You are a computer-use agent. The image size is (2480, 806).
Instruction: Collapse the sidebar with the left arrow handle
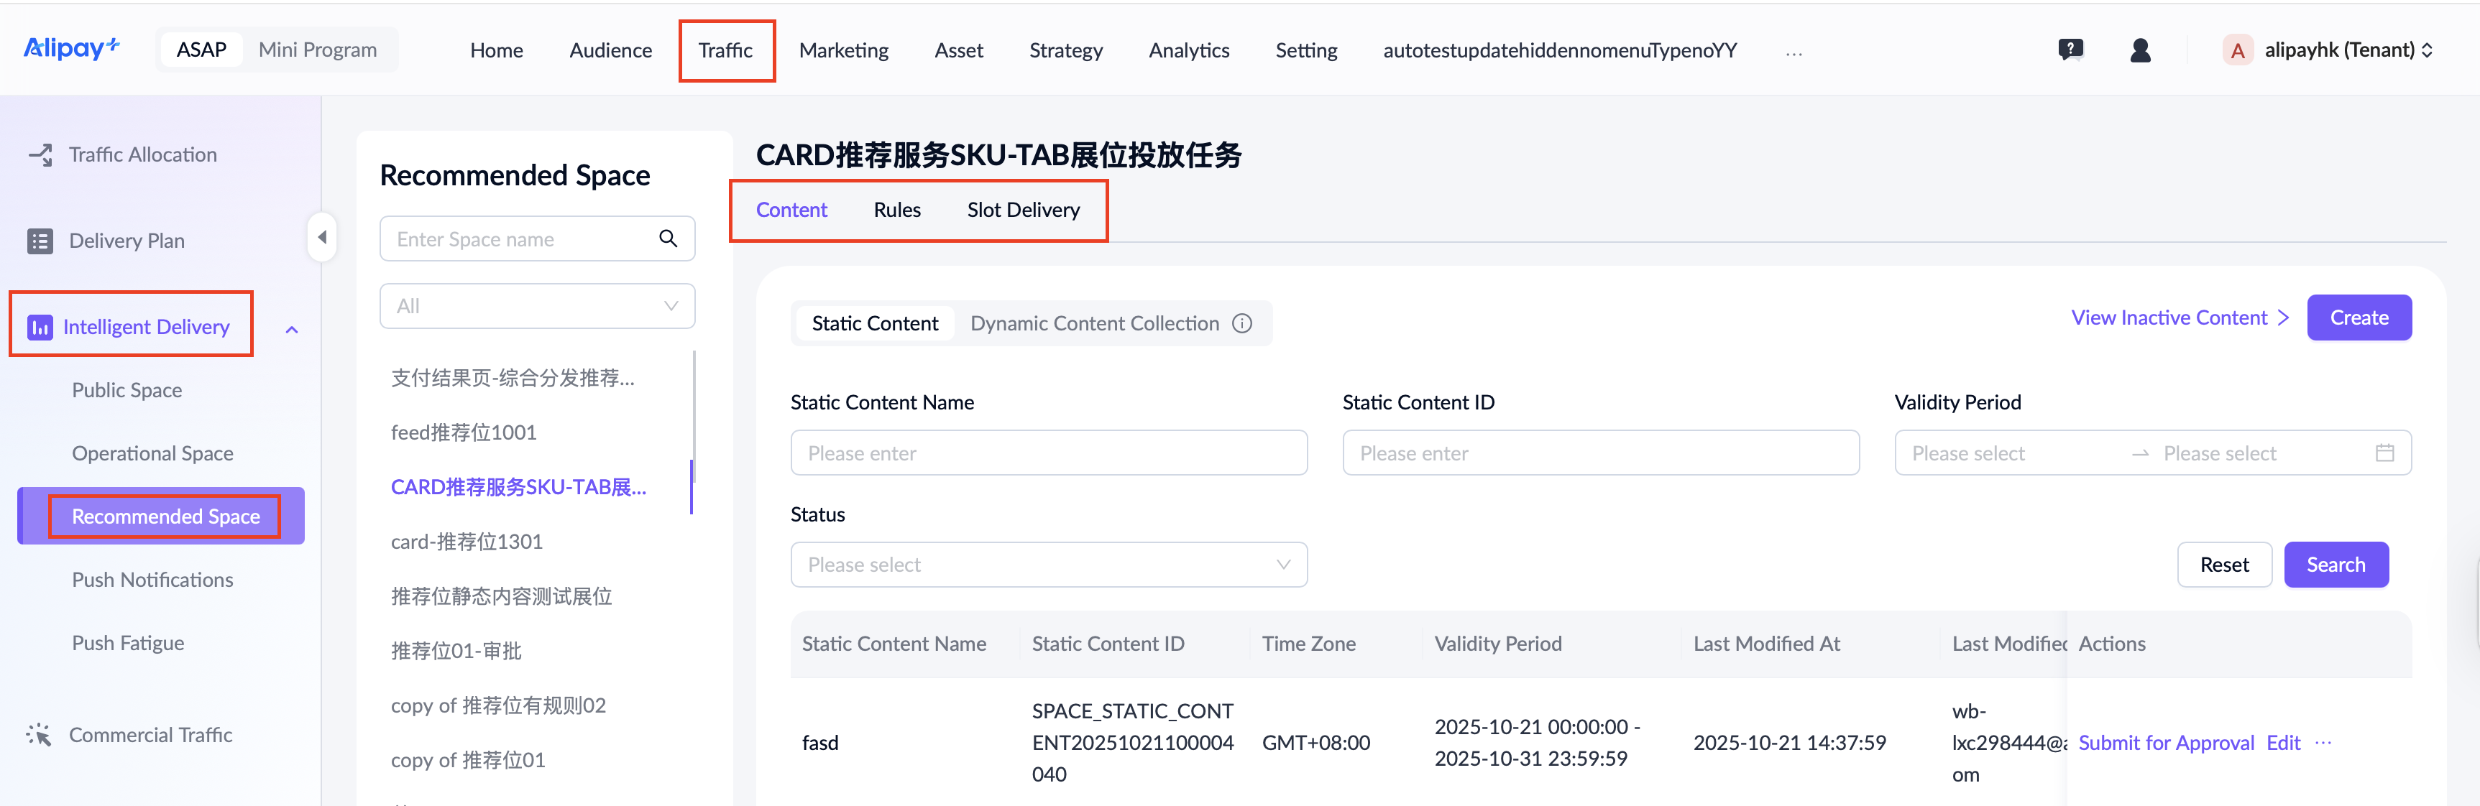click(323, 238)
